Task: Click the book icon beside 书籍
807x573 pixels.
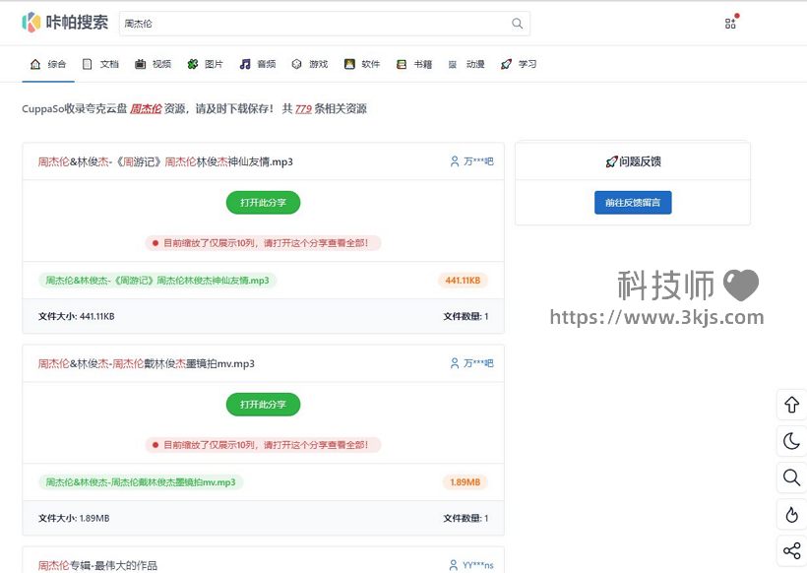Action: pos(402,64)
